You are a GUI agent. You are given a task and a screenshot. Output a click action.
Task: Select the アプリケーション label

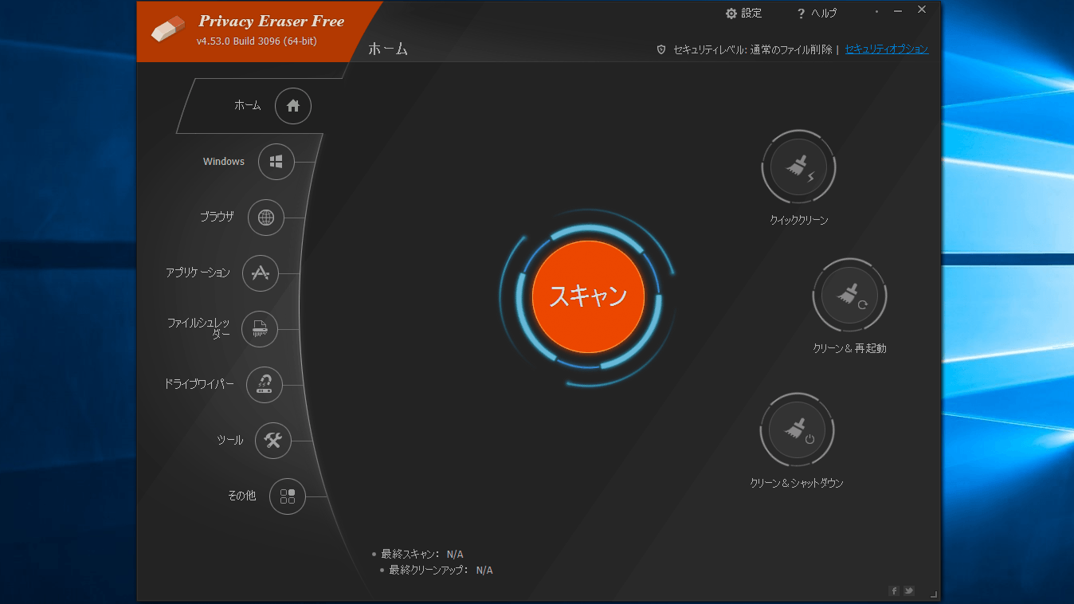[198, 273]
